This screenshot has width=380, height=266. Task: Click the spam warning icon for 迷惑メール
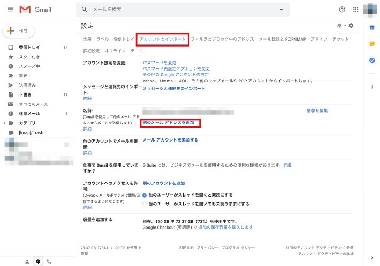11,113
